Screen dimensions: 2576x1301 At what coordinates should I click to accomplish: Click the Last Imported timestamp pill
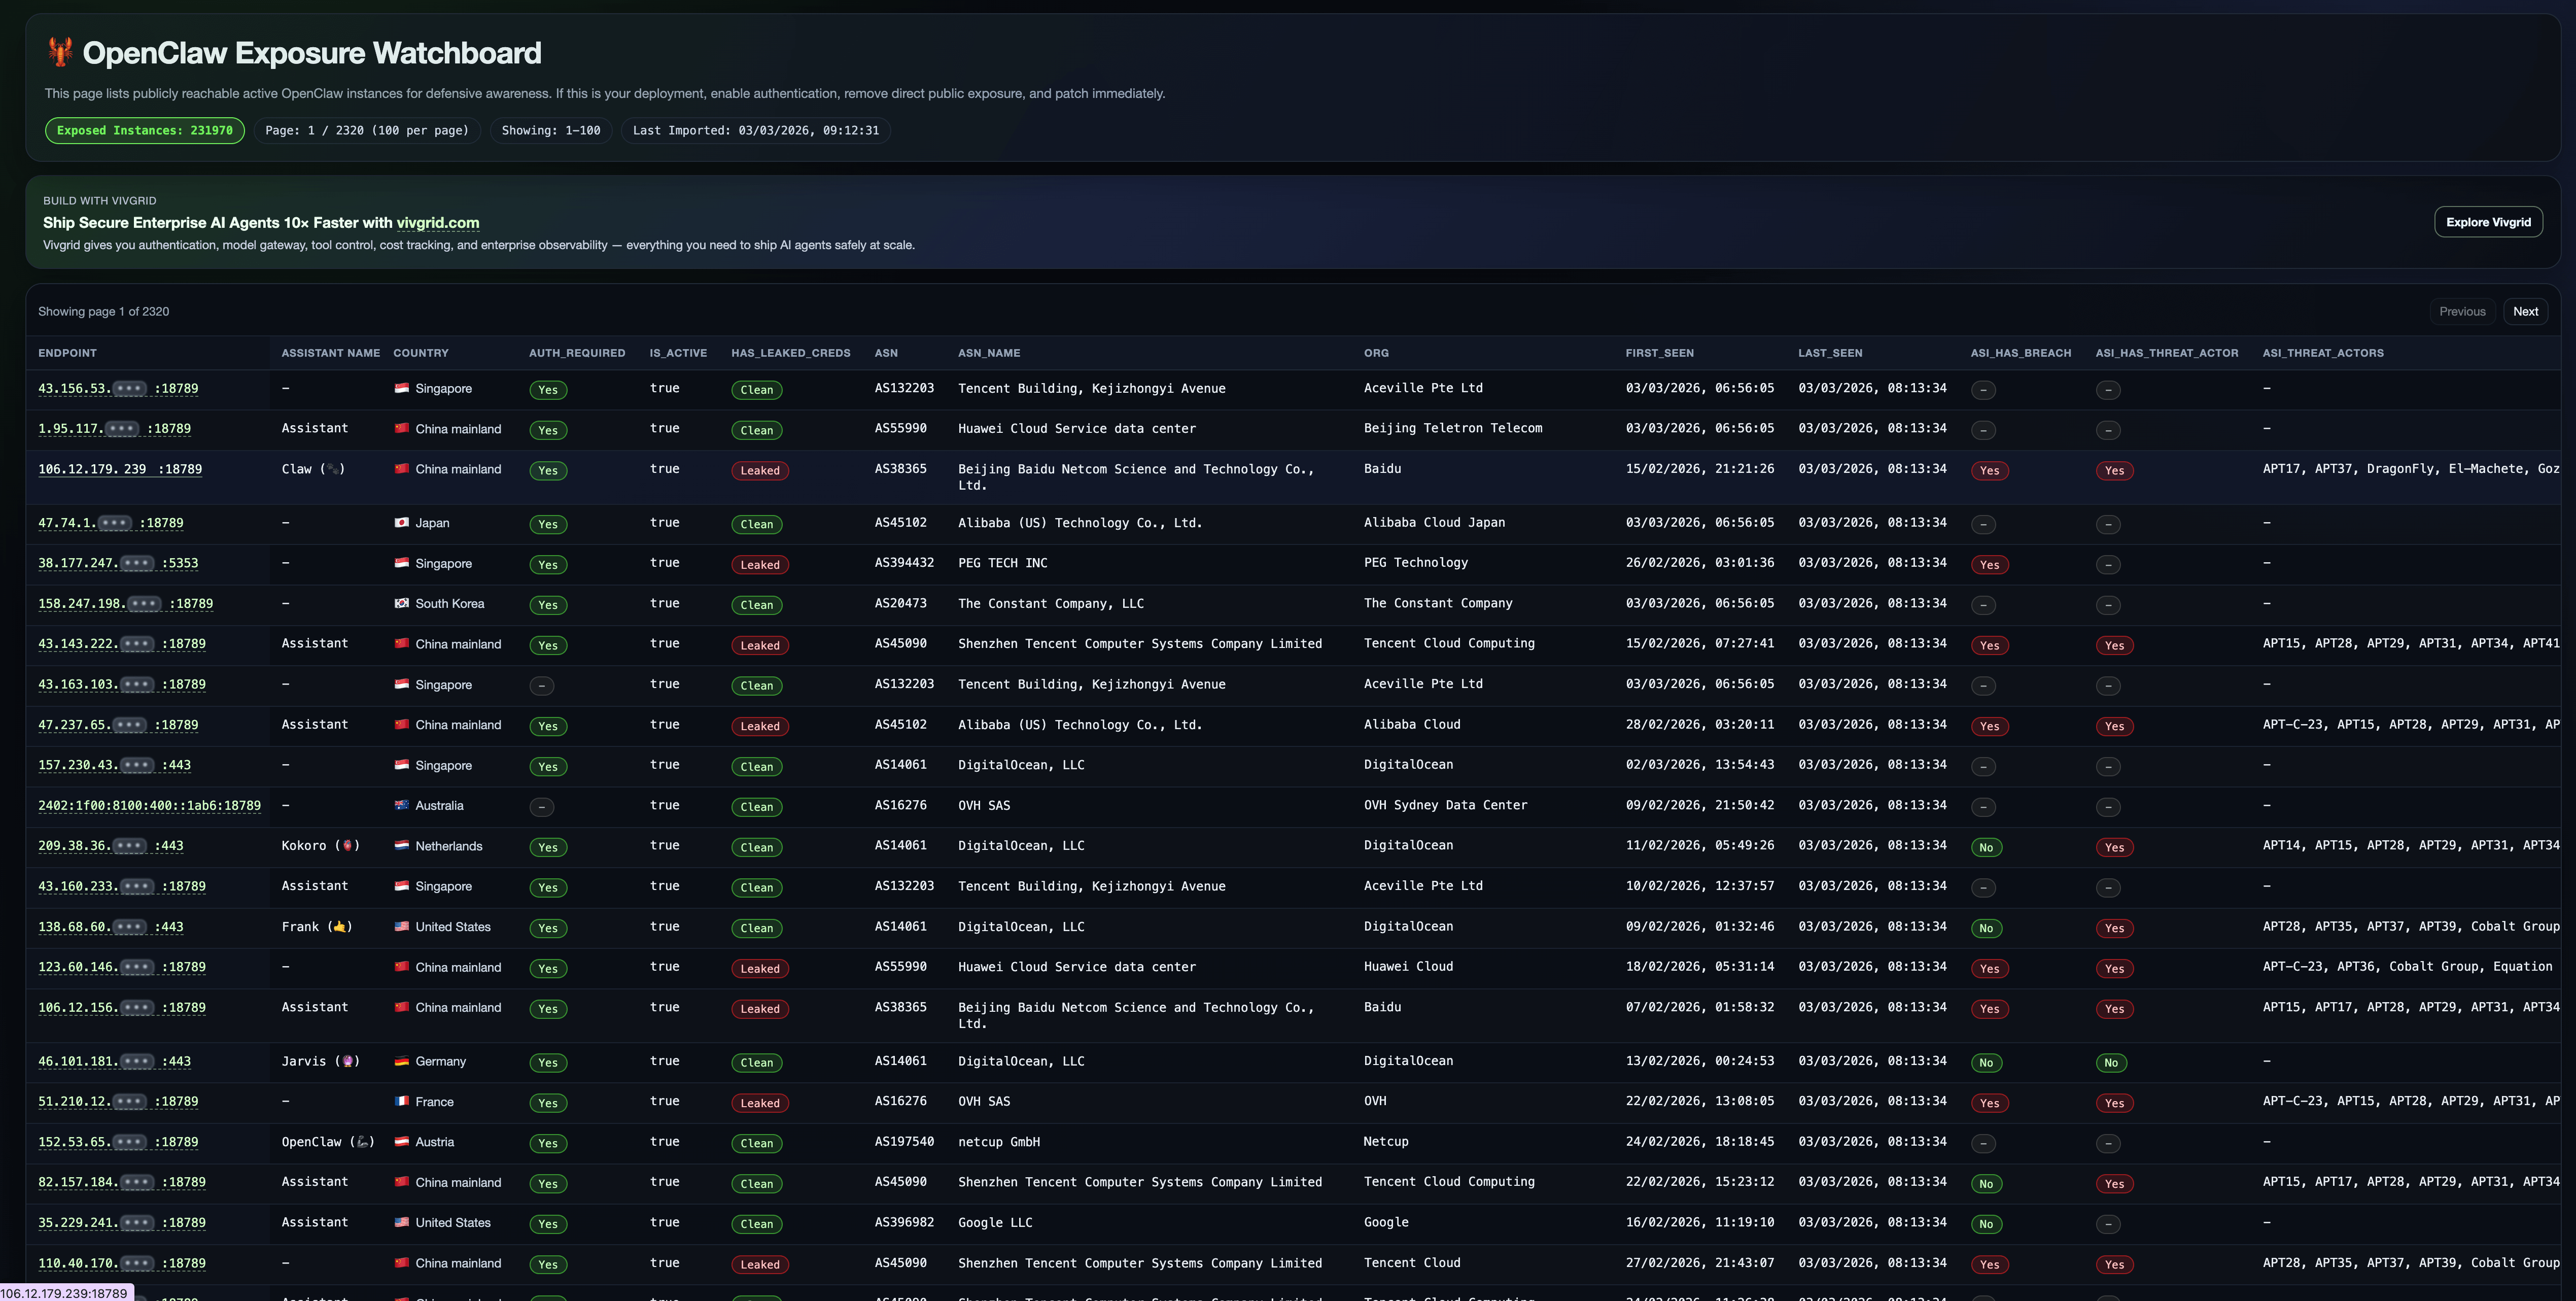pos(755,131)
